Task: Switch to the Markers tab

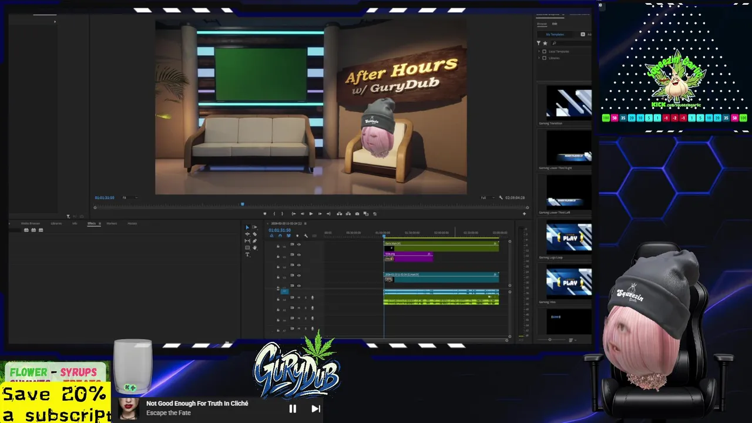Action: 112,223
